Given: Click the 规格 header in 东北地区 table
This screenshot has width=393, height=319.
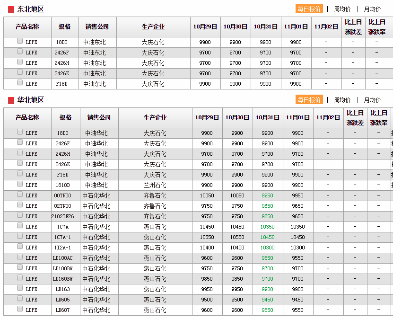Looking at the screenshot, I should coord(65,27).
